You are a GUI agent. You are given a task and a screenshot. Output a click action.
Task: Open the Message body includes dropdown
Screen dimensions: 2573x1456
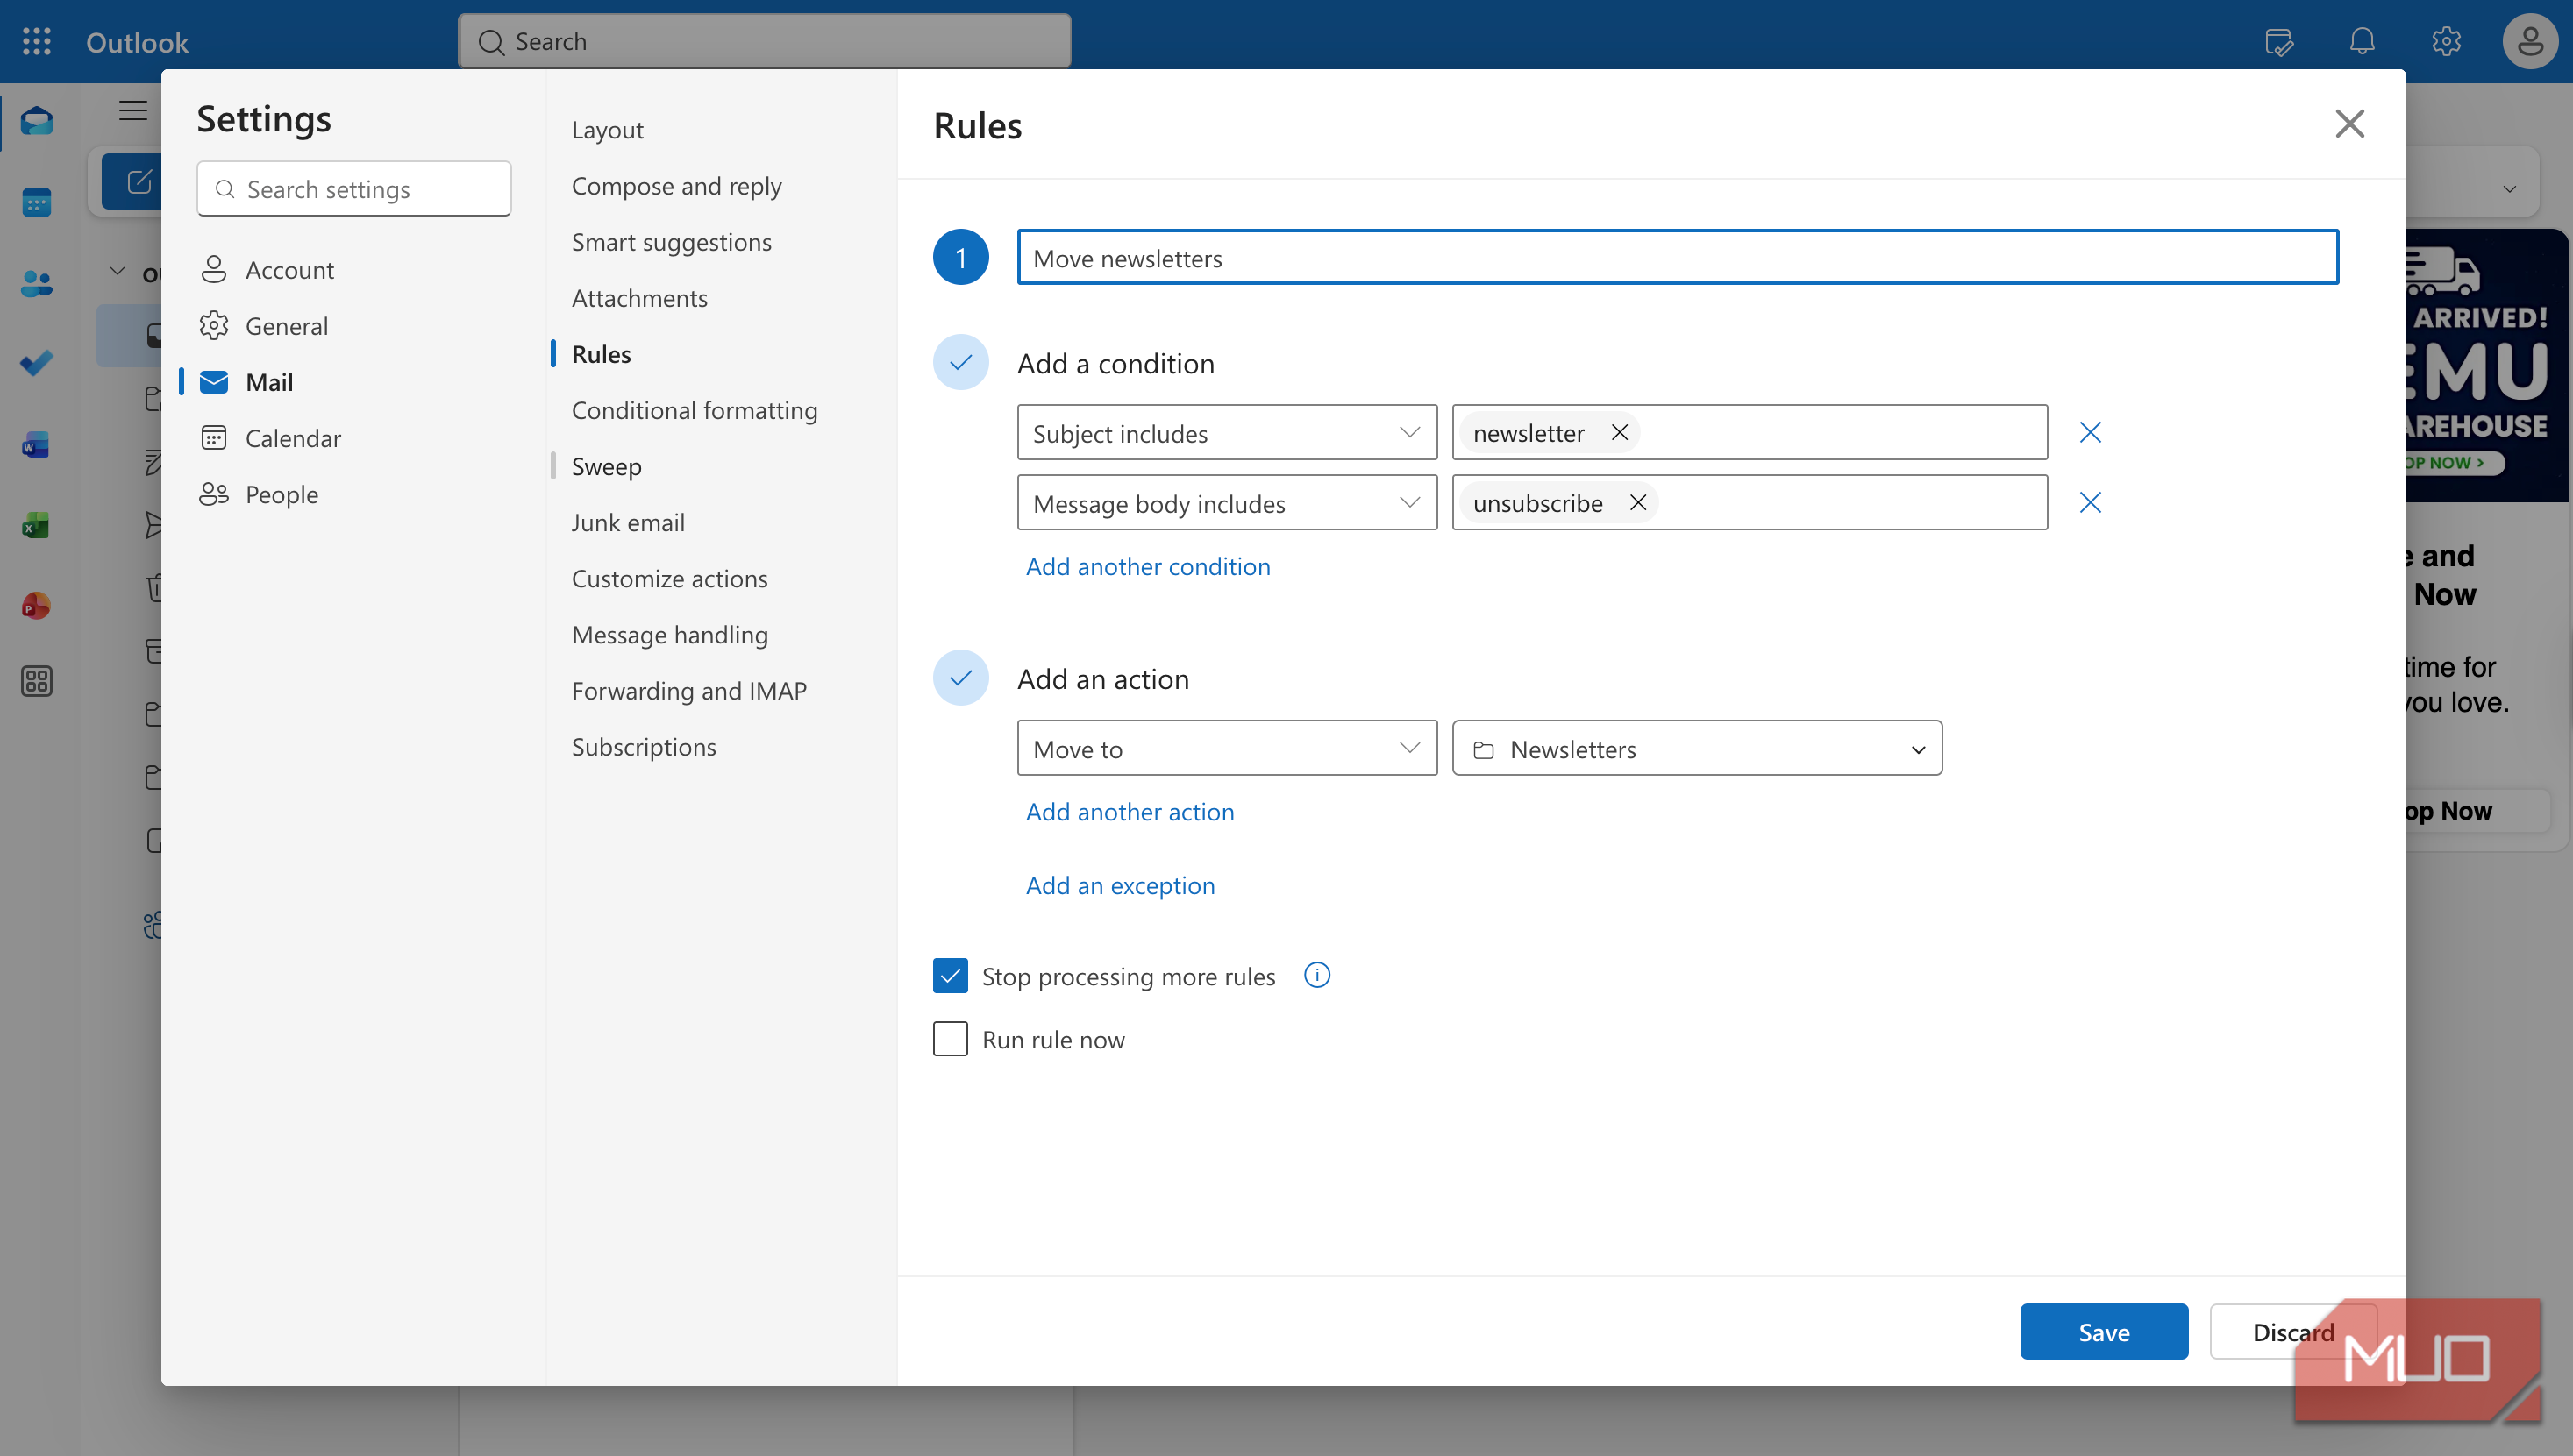click(1227, 502)
